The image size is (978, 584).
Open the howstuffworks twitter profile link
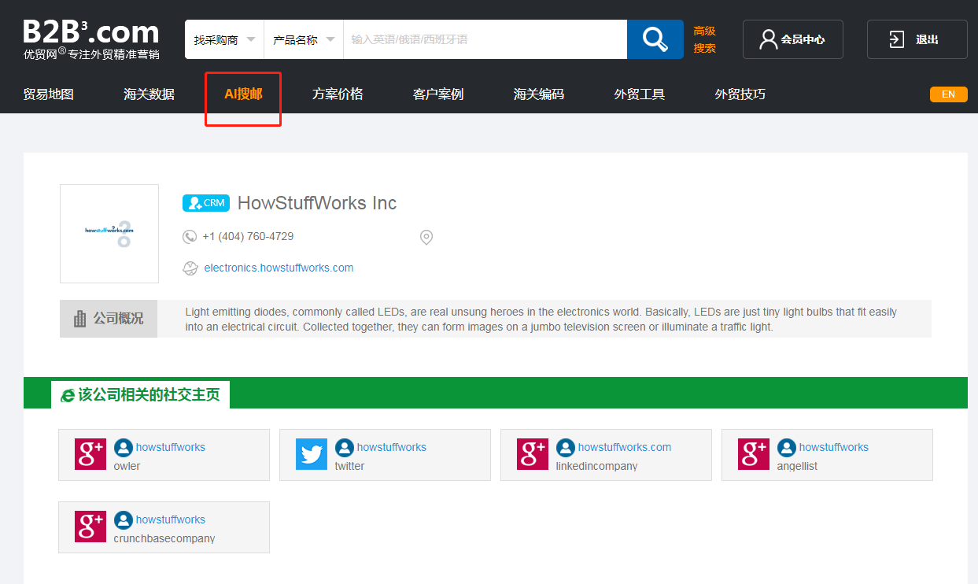tap(392, 447)
